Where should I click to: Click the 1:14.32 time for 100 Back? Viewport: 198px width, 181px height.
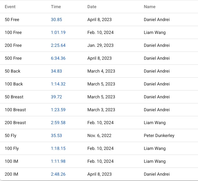point(58,84)
